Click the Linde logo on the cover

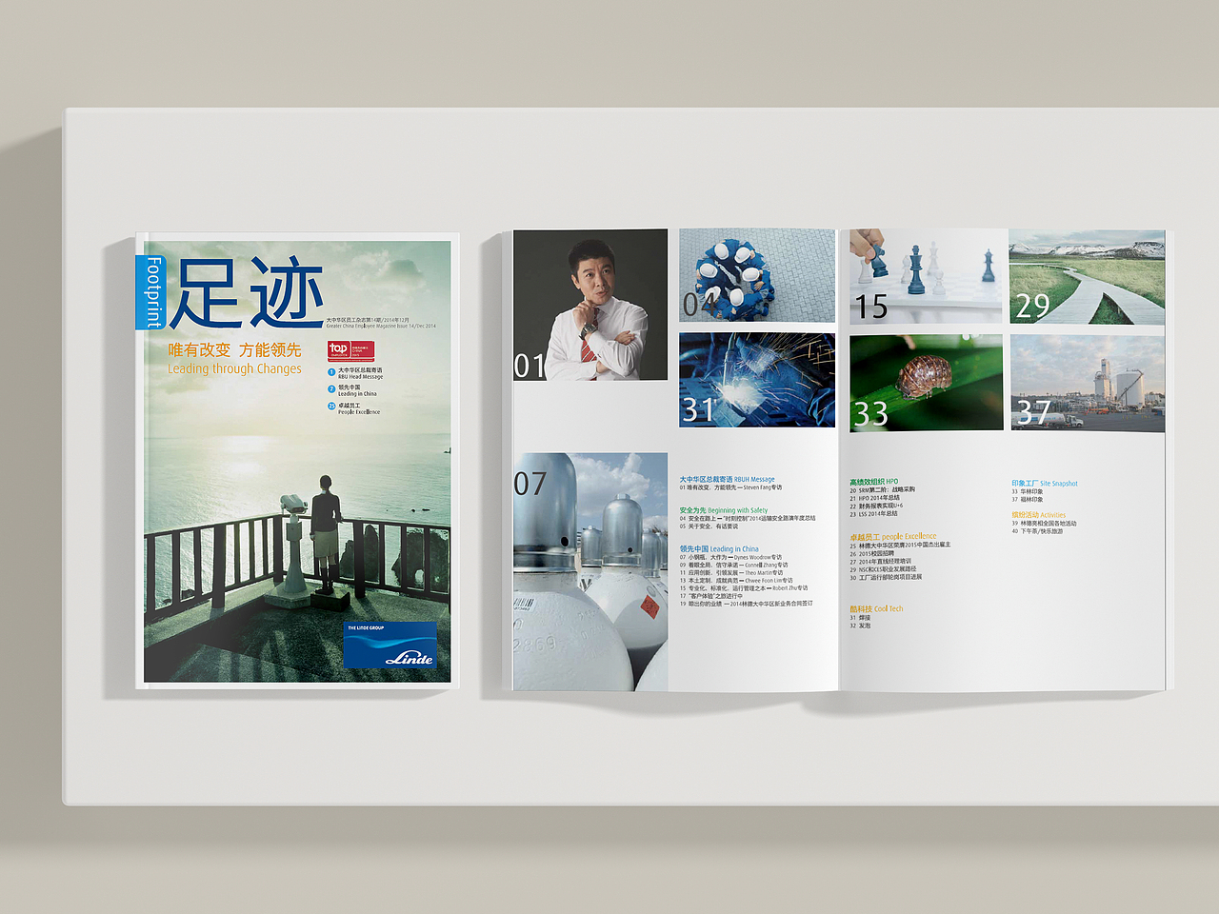390,645
